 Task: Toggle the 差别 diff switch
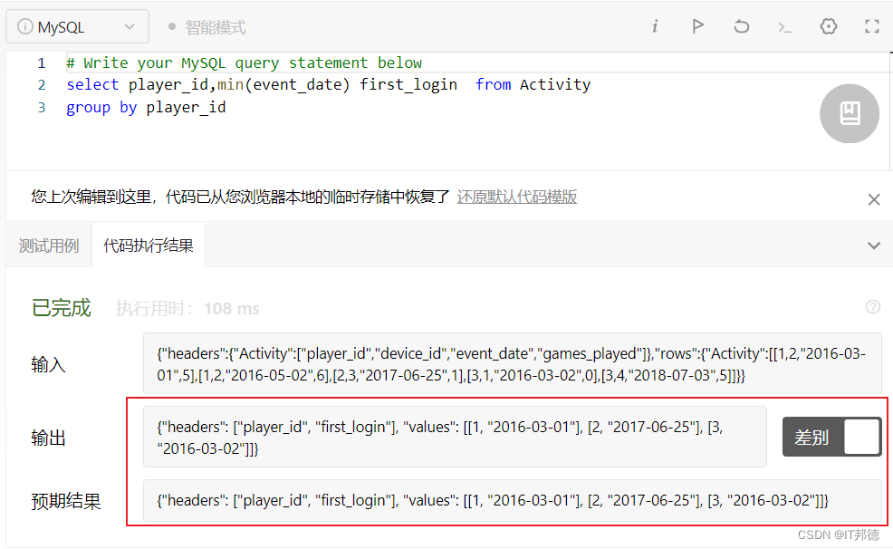[832, 437]
